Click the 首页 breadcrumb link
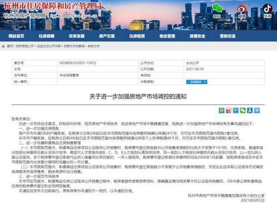Image resolution: width=277 pixels, height=203 pixels. [9, 46]
